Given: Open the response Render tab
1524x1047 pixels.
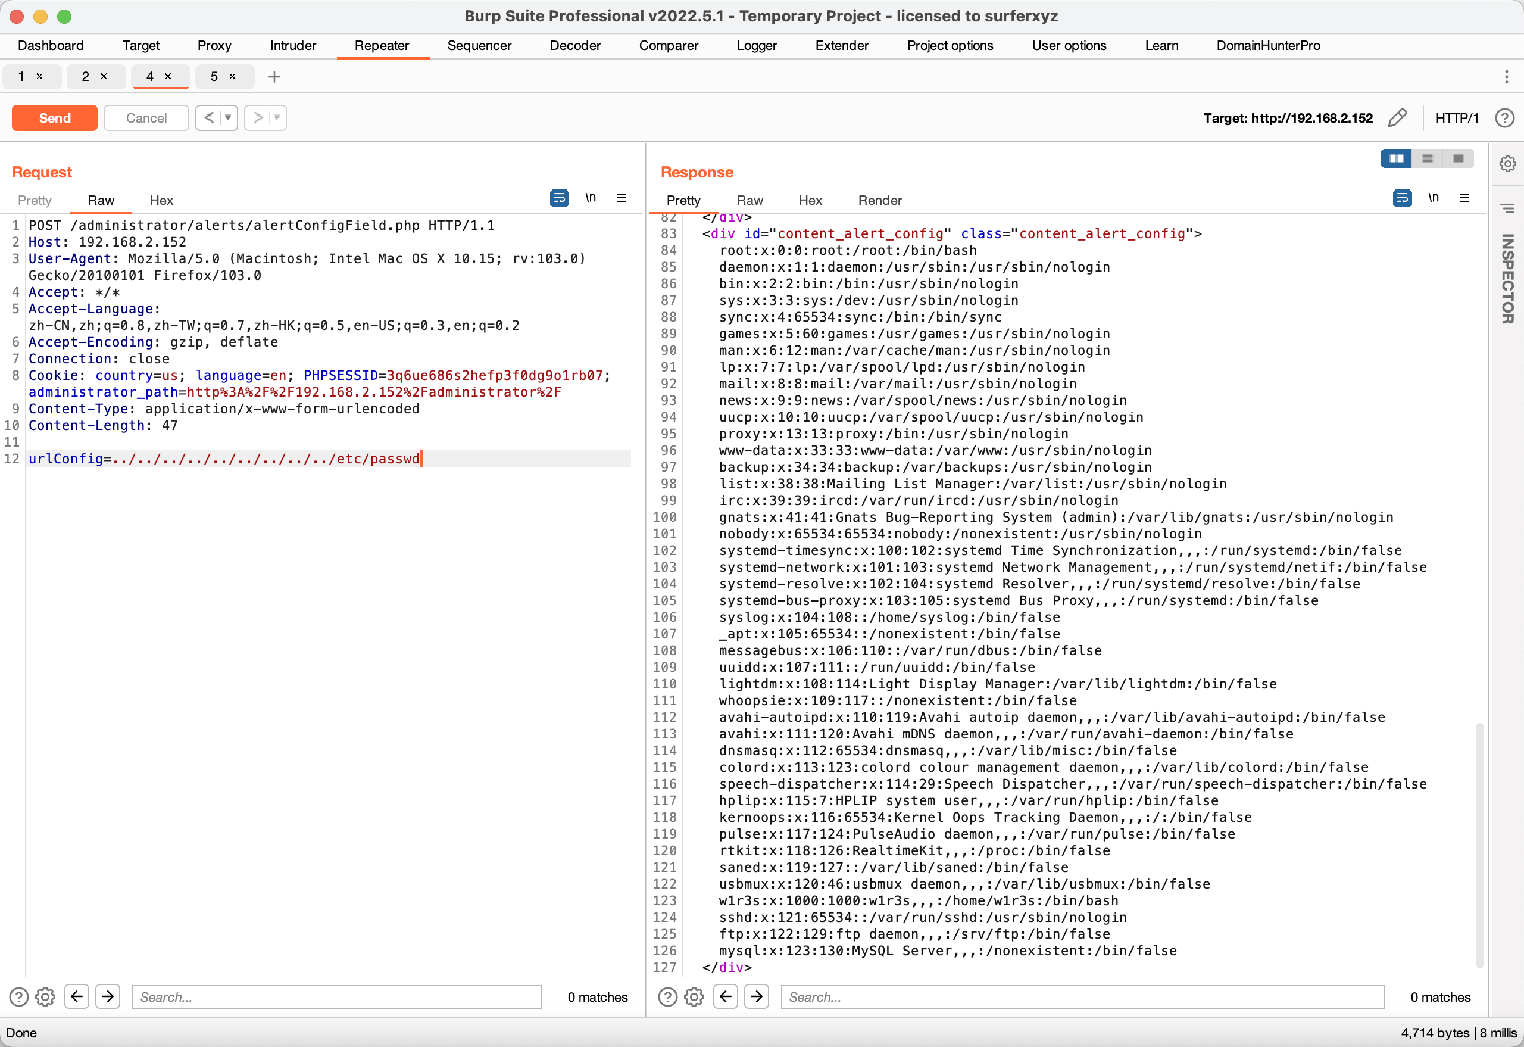Looking at the screenshot, I should [879, 200].
